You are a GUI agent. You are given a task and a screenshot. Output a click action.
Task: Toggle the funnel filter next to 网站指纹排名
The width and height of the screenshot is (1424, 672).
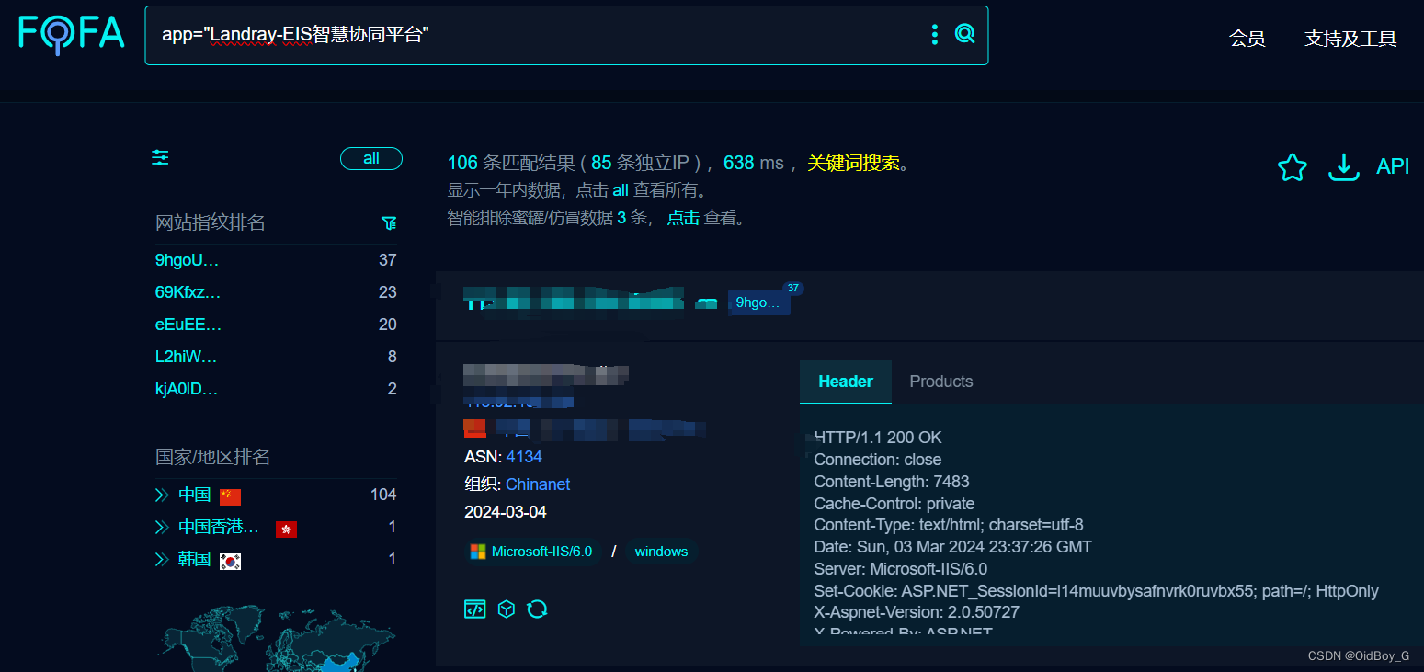tap(389, 222)
